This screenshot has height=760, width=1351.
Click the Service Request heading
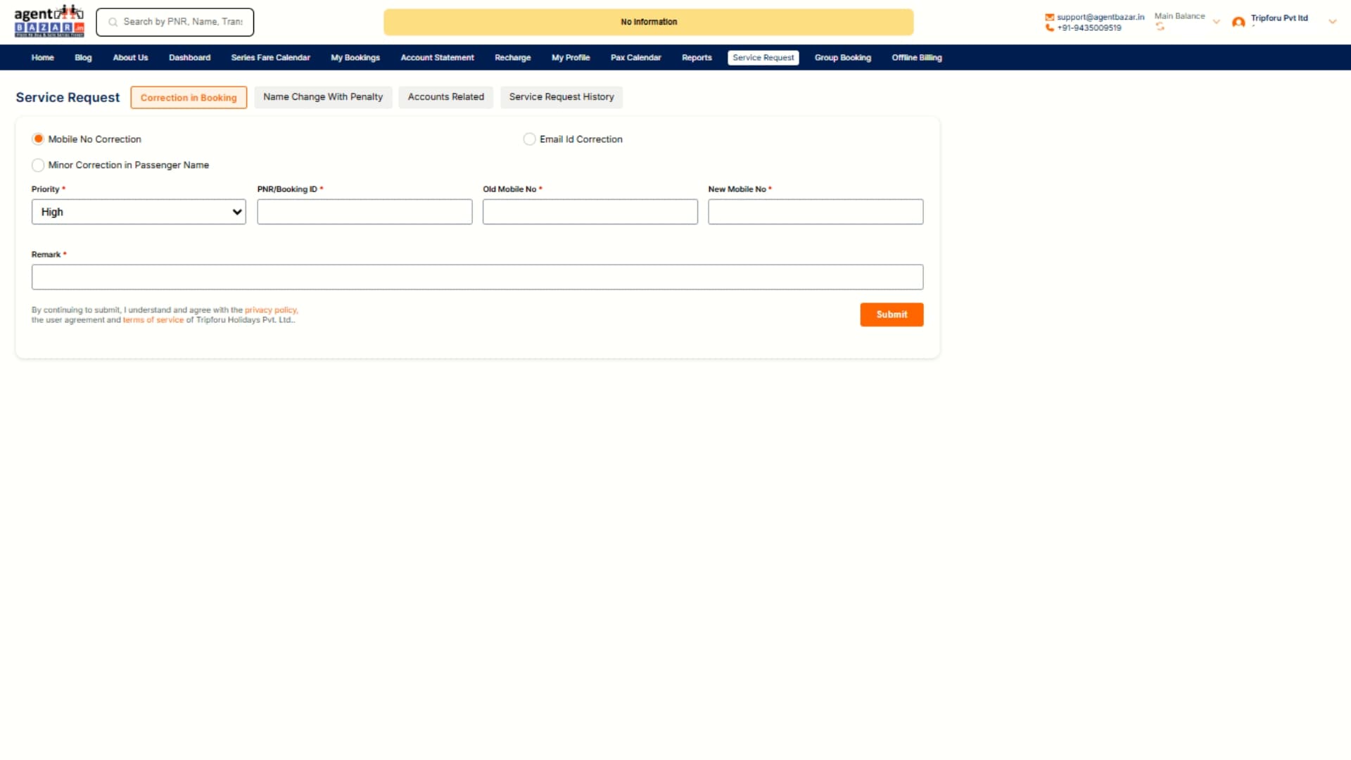(68, 97)
